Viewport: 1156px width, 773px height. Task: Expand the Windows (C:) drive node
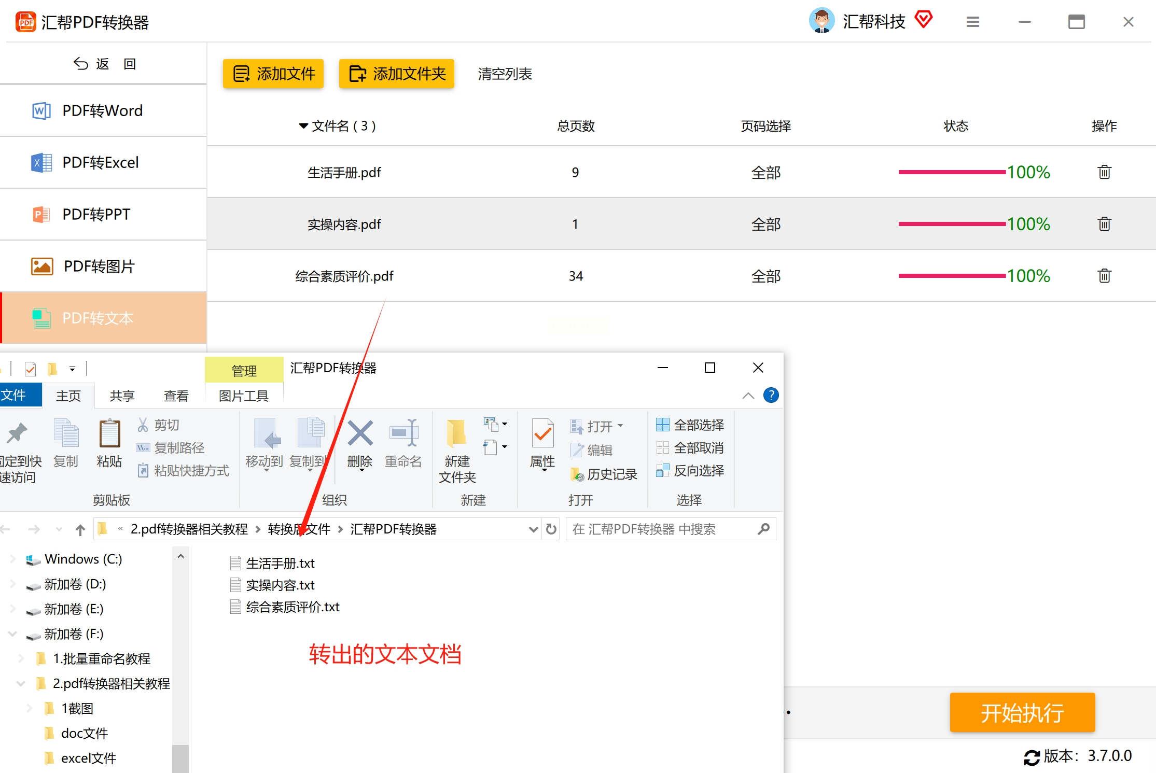[x=12, y=559]
